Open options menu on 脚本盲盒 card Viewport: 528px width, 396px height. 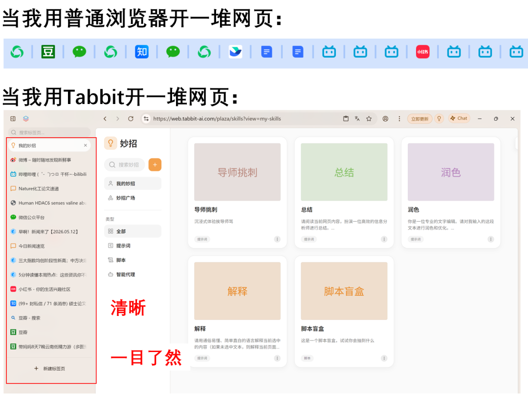(384, 358)
